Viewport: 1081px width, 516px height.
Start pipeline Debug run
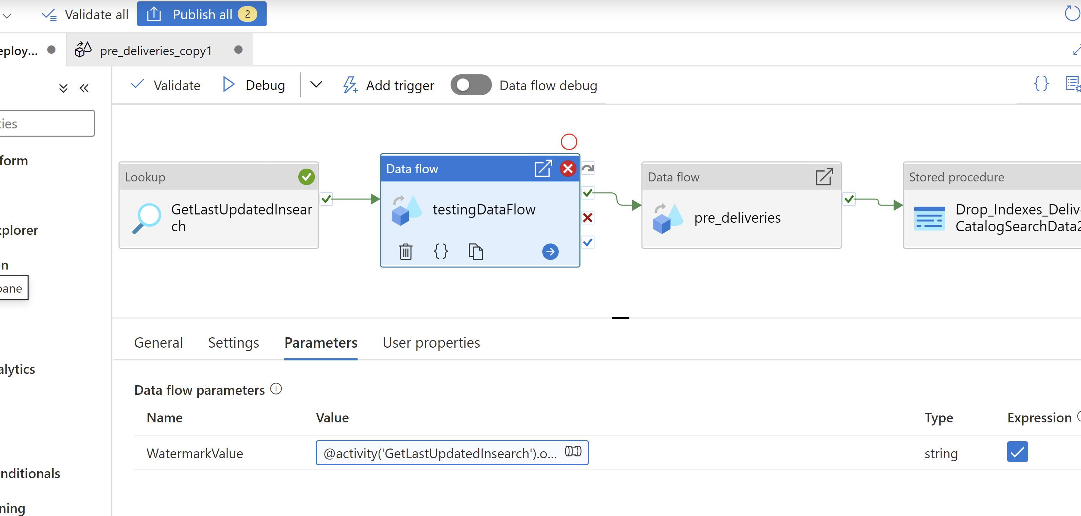[254, 85]
